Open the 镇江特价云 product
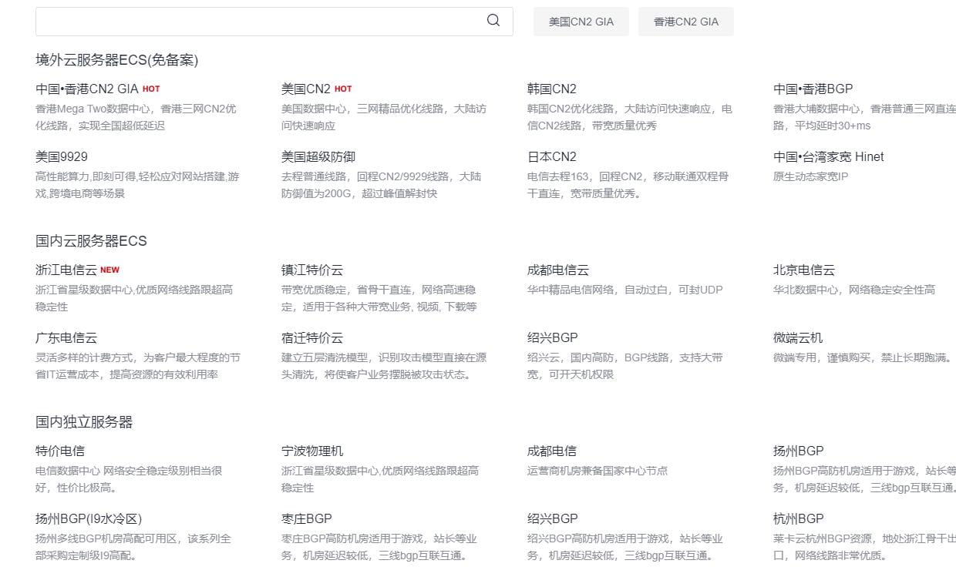This screenshot has width=956, height=587. [313, 270]
